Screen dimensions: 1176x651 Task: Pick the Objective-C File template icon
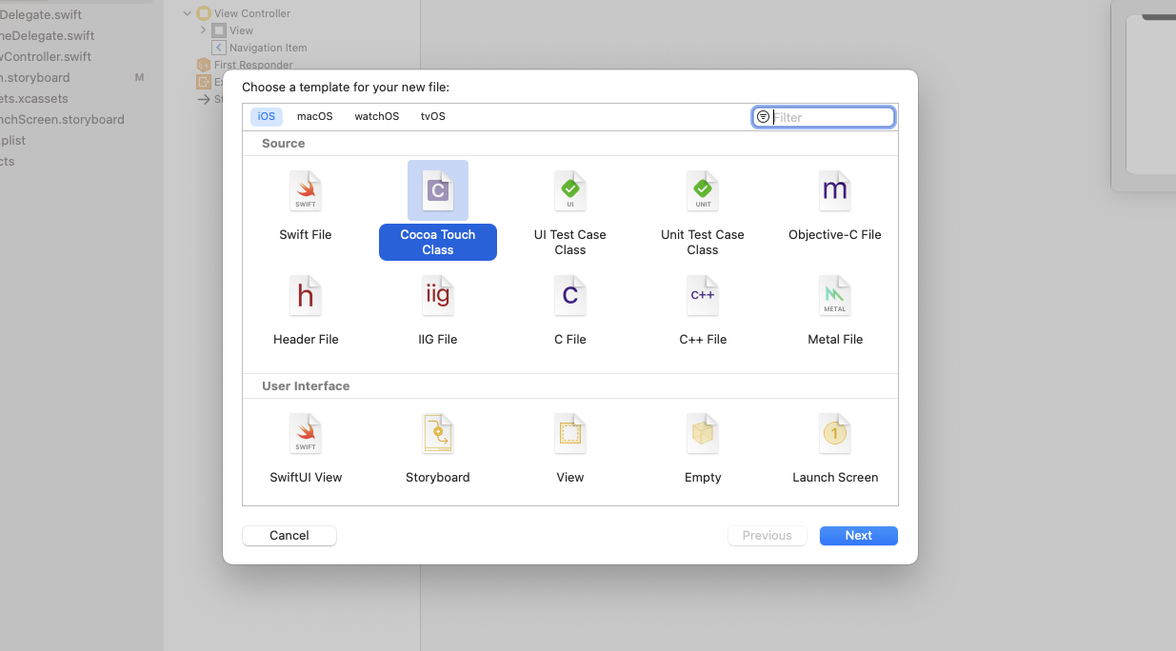click(835, 191)
